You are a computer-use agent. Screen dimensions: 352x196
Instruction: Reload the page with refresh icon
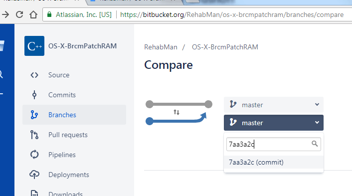[x=19, y=15]
